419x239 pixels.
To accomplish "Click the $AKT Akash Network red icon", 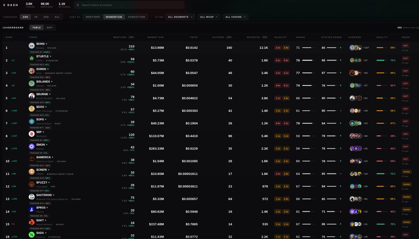I will point(32,222).
